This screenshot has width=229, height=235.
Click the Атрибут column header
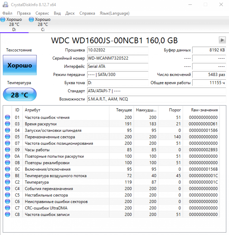point(33,110)
